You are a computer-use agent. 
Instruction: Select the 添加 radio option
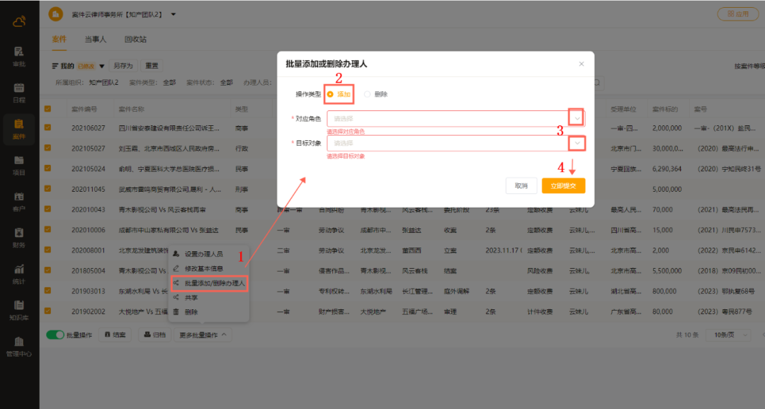click(x=331, y=94)
